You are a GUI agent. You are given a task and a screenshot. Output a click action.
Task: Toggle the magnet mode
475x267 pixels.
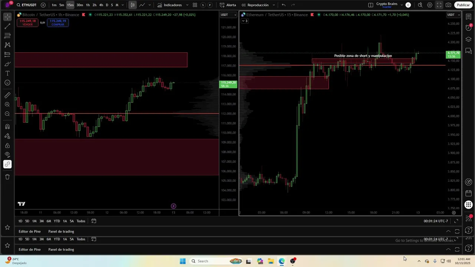coord(7,127)
